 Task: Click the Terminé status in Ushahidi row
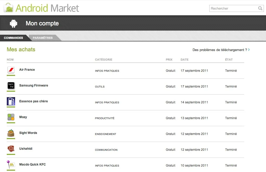[x=231, y=149]
